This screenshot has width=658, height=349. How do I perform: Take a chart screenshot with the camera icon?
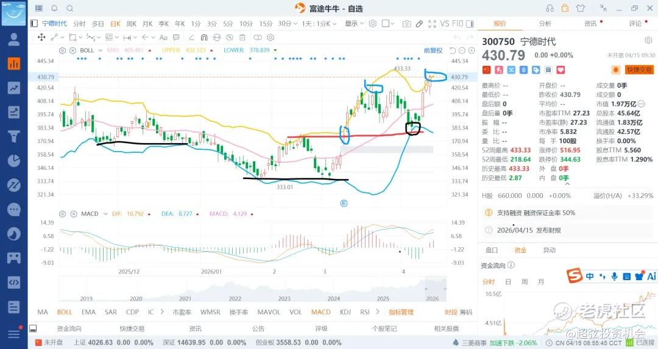pyautogui.click(x=406, y=24)
